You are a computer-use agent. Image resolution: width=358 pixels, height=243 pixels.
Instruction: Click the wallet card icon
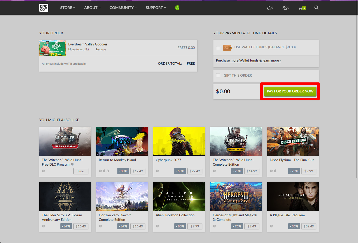point(227,48)
